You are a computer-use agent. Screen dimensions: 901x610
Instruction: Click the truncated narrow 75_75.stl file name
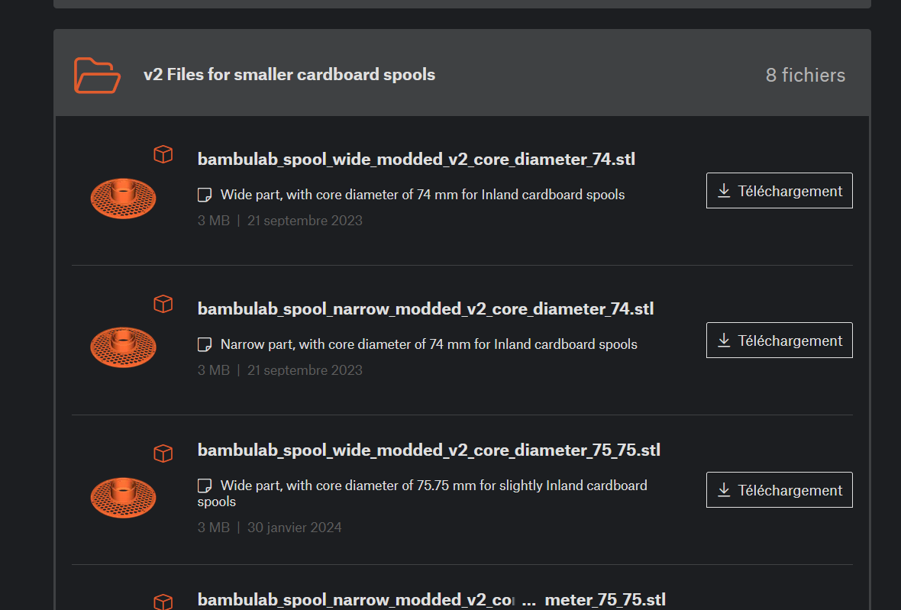(431, 600)
